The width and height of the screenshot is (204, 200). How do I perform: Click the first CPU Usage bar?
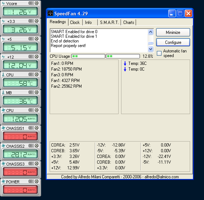[88, 56]
